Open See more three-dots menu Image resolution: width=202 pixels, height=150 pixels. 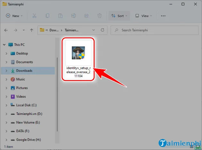click(163, 16)
